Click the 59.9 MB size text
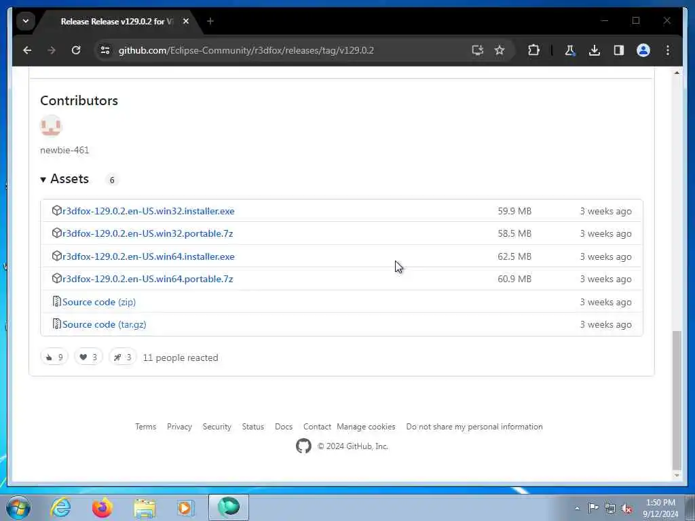 point(514,212)
